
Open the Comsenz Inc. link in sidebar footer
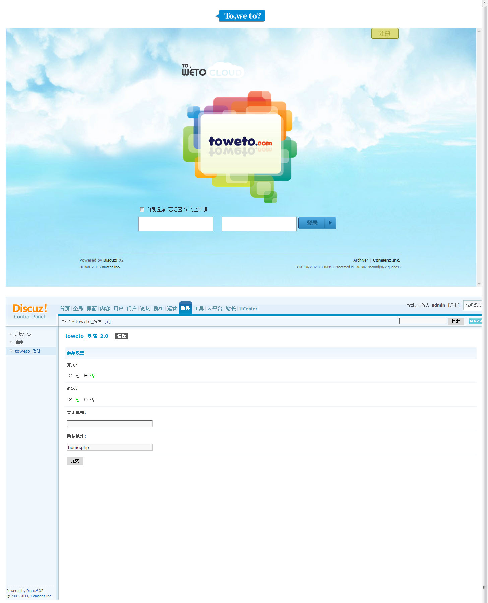pyautogui.click(x=41, y=596)
